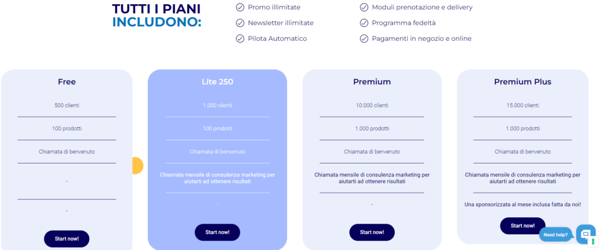Click Start now! under Premium Plus

click(x=522, y=225)
